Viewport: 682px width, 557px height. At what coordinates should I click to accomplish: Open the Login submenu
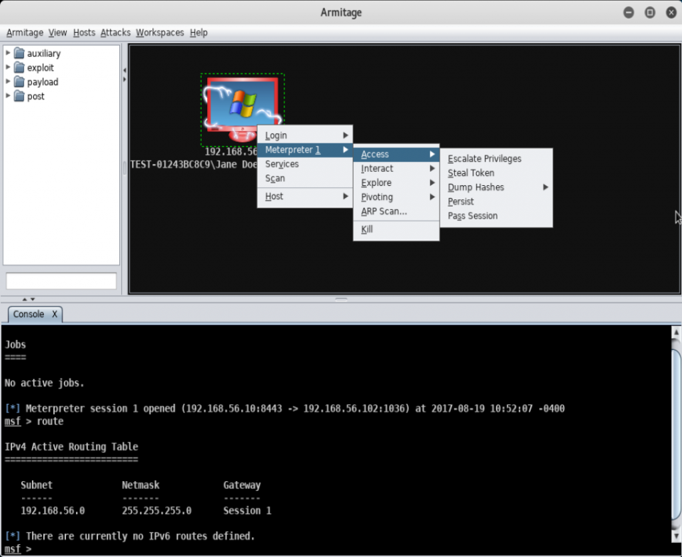[x=305, y=135]
